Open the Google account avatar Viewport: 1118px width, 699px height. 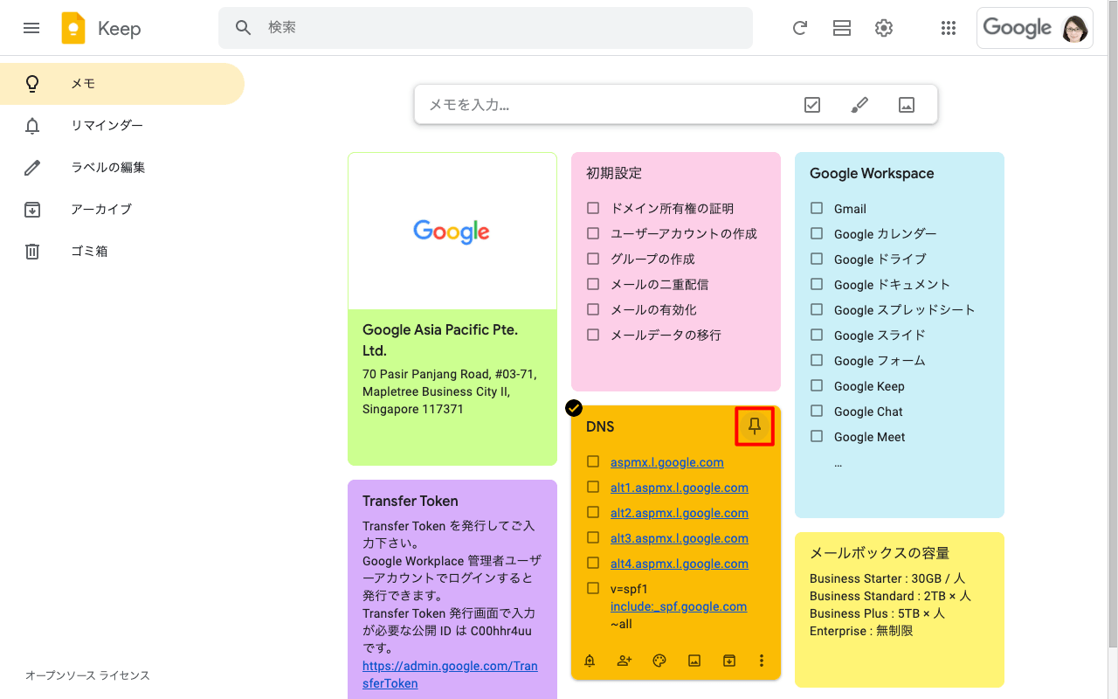point(1075,28)
